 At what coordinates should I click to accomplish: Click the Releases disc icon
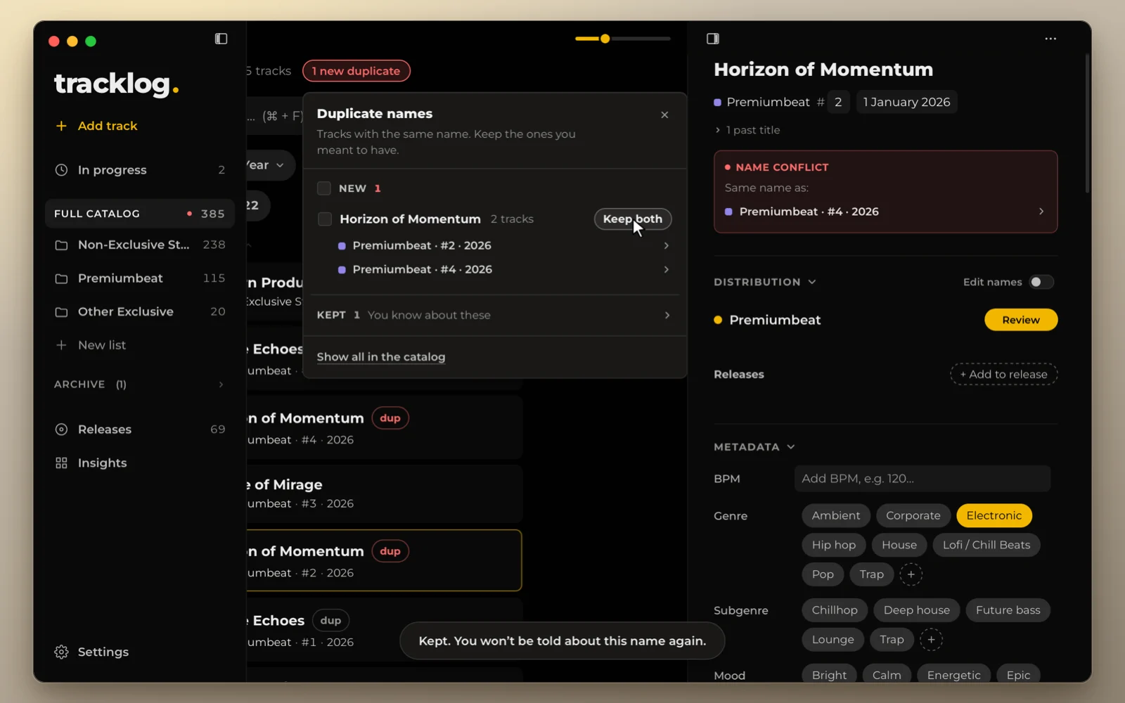61,430
